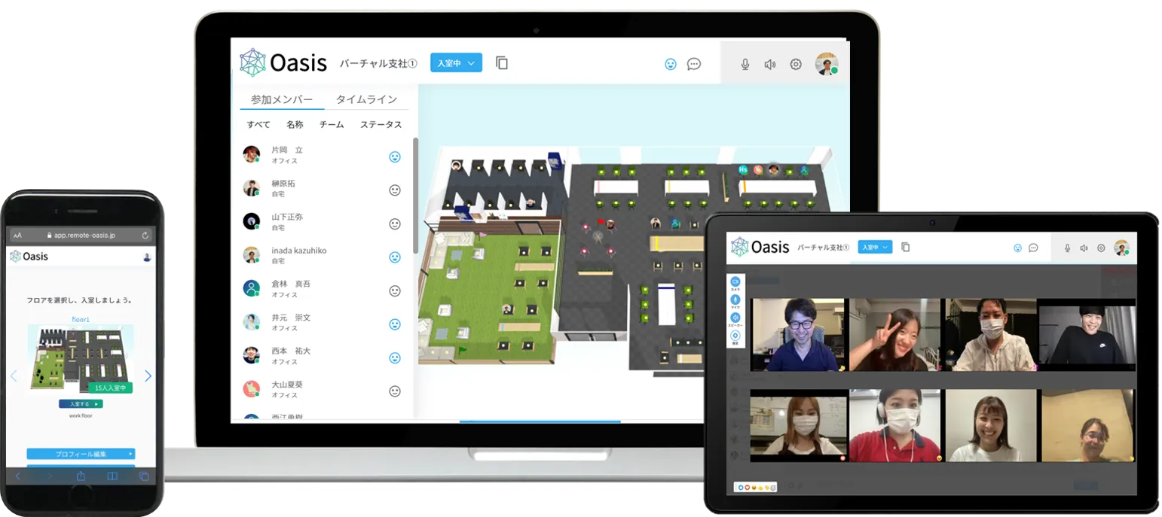This screenshot has height=517, width=1162.
Task: Toggle the カメラ camera button on the tablet
Action: [735, 282]
